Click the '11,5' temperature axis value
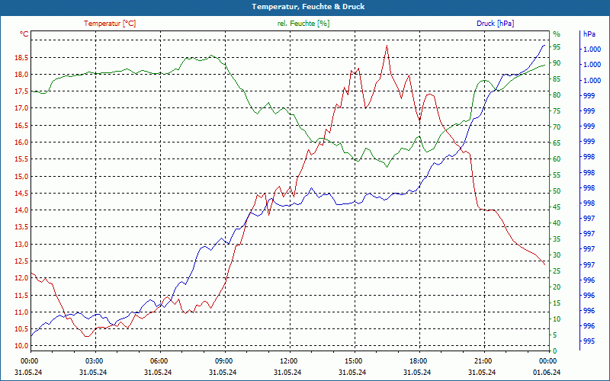The height and width of the screenshot is (381, 610). 21,295
